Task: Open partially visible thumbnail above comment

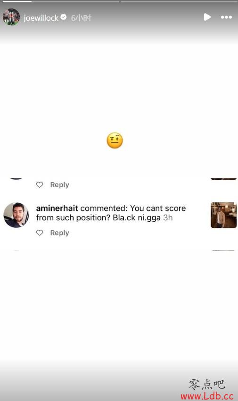Action: coord(223,179)
